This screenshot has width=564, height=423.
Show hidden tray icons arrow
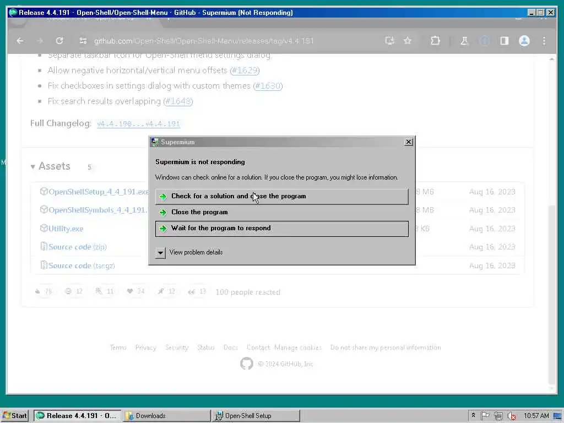click(473, 415)
